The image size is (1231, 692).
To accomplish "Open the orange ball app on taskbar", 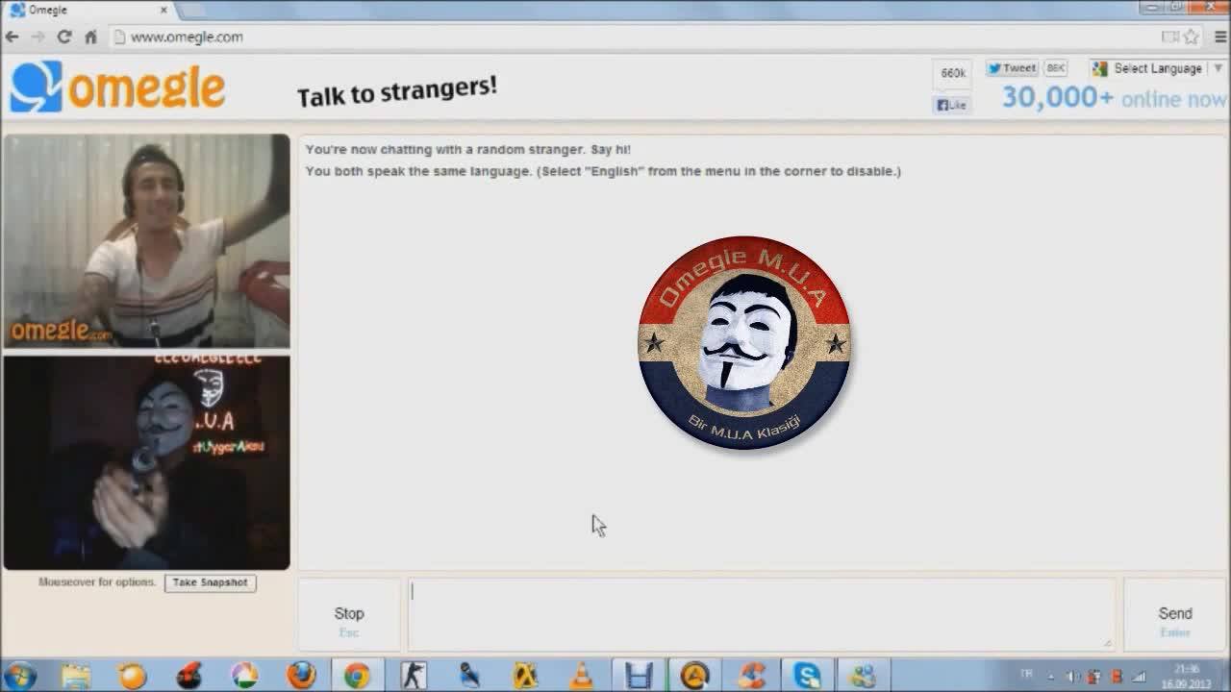I will [132, 676].
